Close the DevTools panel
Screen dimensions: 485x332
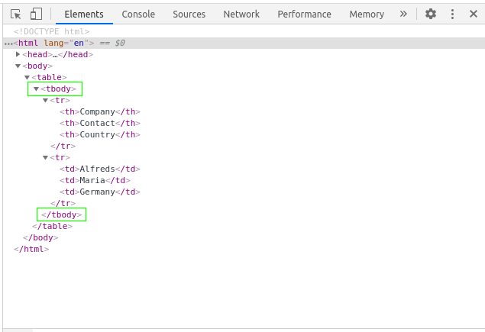[x=474, y=14]
